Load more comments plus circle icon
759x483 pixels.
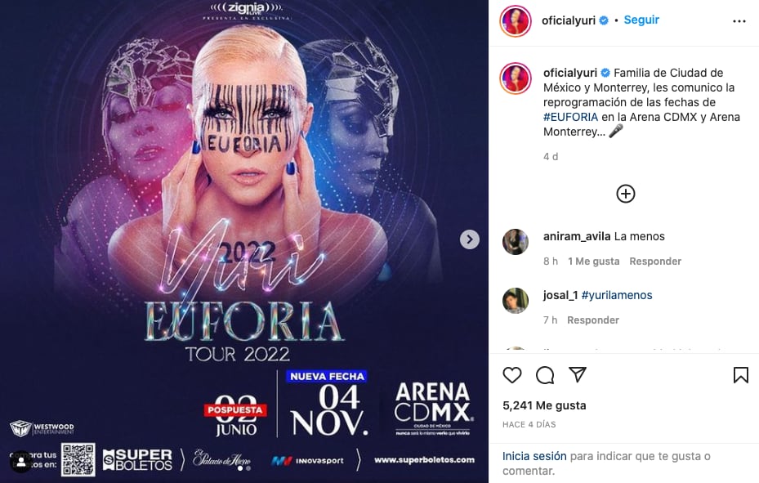click(625, 194)
